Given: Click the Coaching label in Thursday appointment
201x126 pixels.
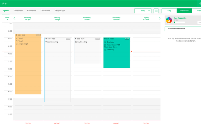Looking at the screenshot, I should click(x=110, y=50).
